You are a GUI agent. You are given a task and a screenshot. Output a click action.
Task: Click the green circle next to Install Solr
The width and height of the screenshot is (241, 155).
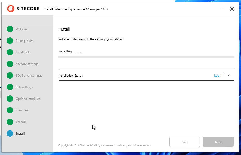click(x=10, y=52)
